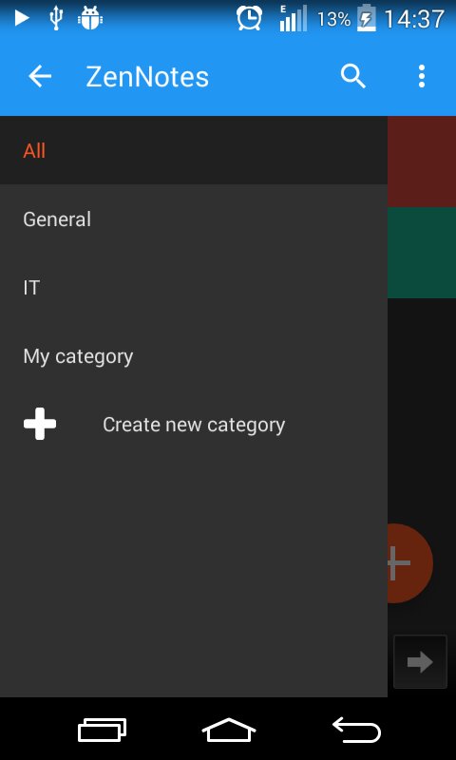The width and height of the screenshot is (456, 760).
Task: Click the gray right-arrow button
Action: pos(420,661)
